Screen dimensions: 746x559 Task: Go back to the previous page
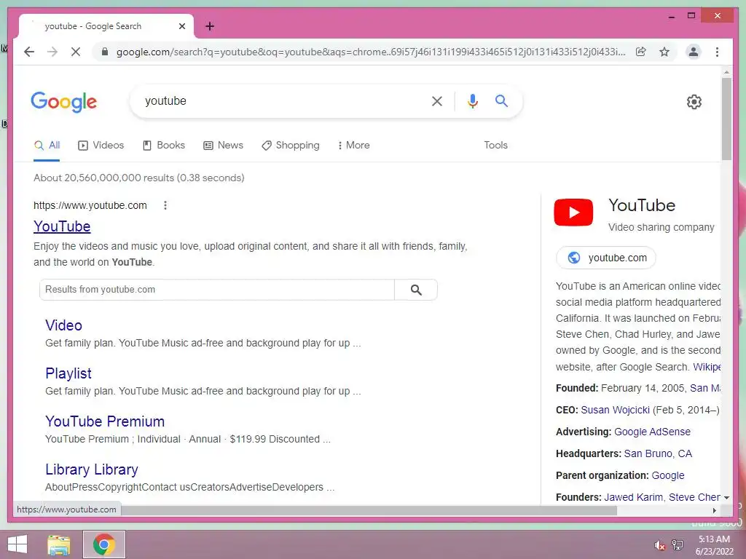point(29,52)
